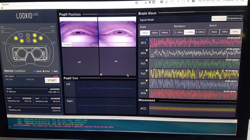
Task: Click the Good legend blue dot
Action: coord(35,71)
